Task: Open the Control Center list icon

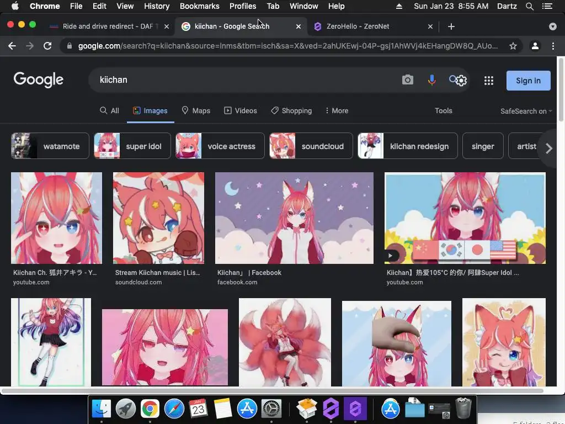Action: (x=547, y=6)
